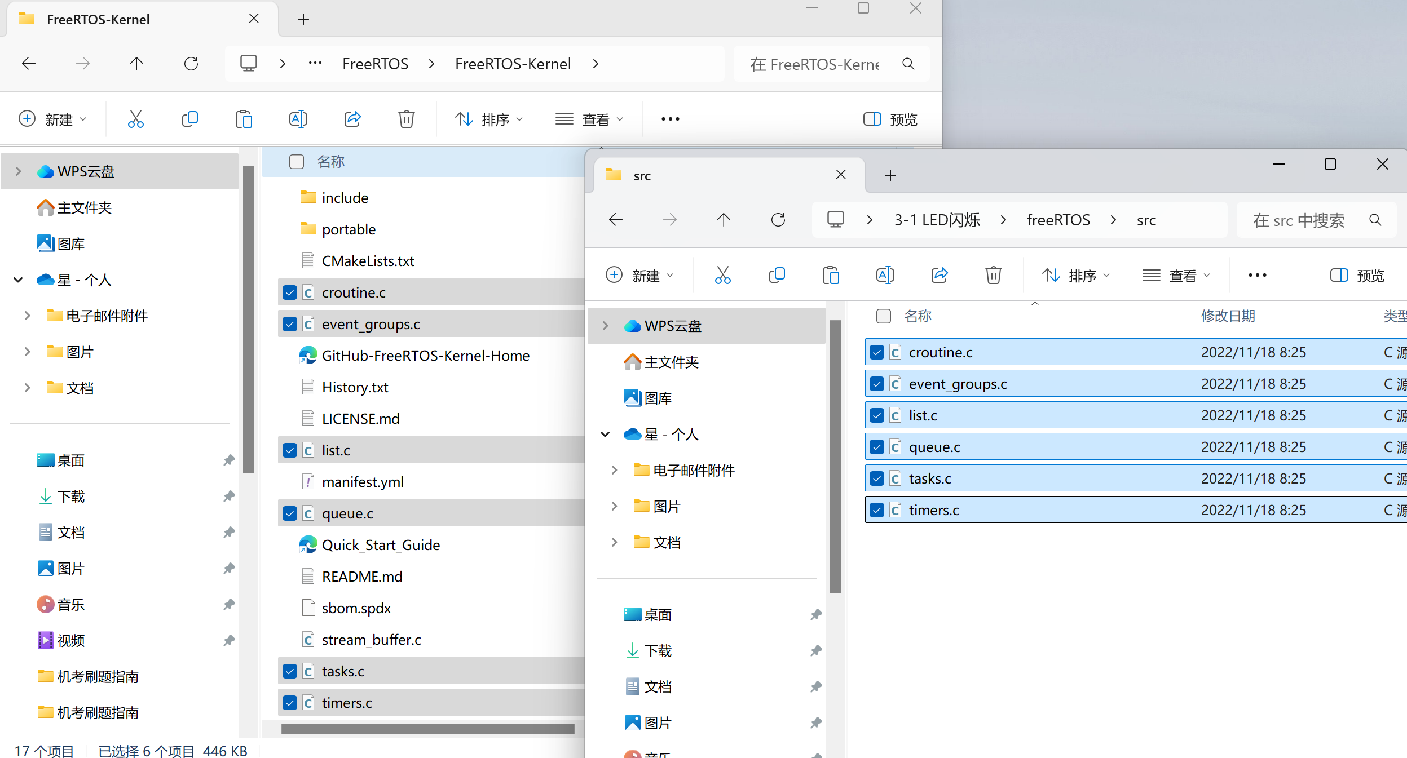Viewport: 1407px width, 758px height.
Task: Click 新建 button in FreeRTOS-Kernel window
Action: [x=52, y=119]
